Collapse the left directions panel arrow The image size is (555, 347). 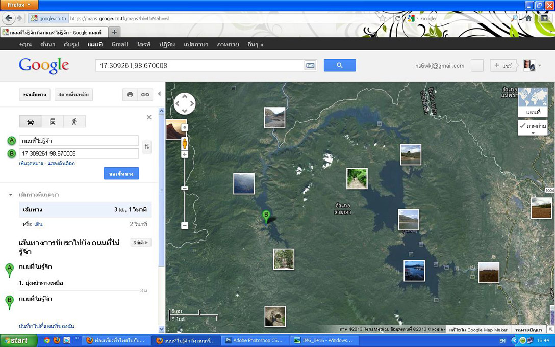tap(159, 94)
